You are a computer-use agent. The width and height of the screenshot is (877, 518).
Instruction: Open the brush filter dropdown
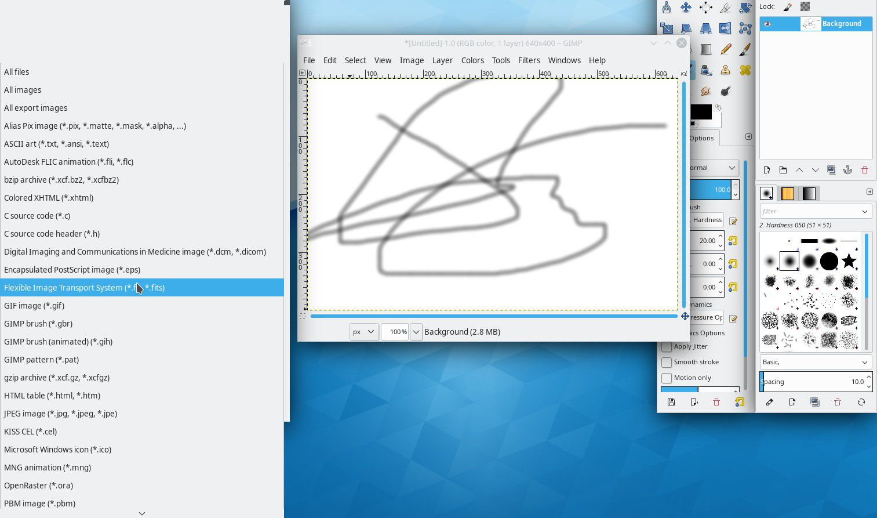click(x=865, y=212)
